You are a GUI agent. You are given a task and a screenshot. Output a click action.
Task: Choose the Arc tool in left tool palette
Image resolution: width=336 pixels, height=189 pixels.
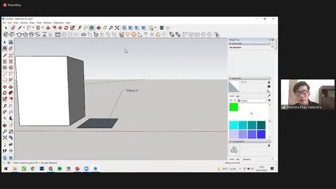(5, 73)
